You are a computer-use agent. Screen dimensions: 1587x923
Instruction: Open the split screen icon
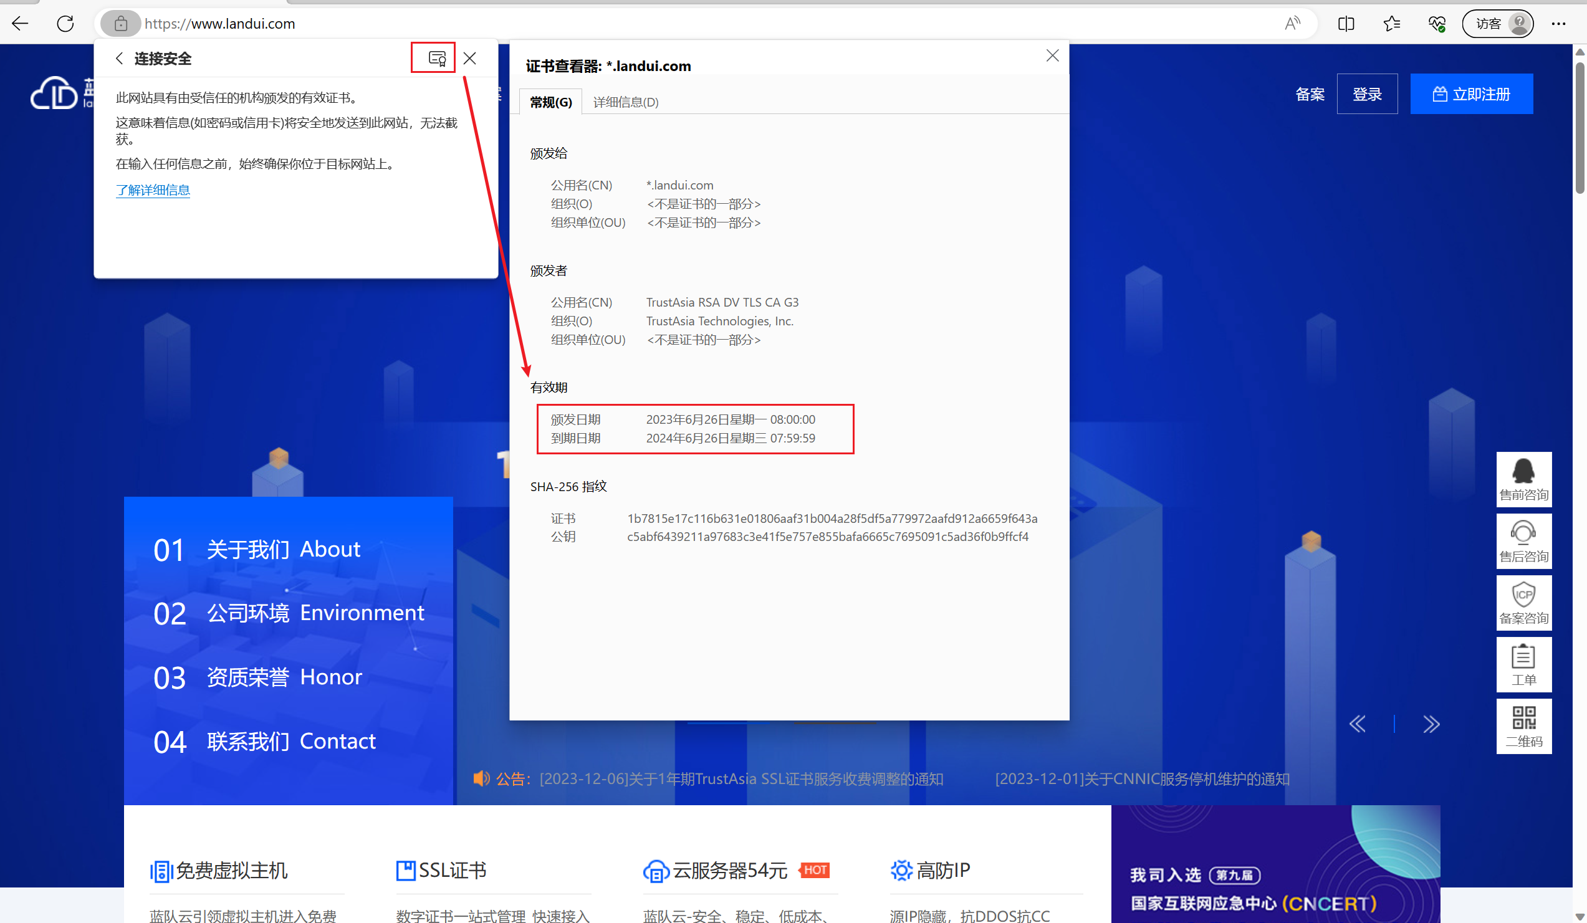coord(1346,24)
